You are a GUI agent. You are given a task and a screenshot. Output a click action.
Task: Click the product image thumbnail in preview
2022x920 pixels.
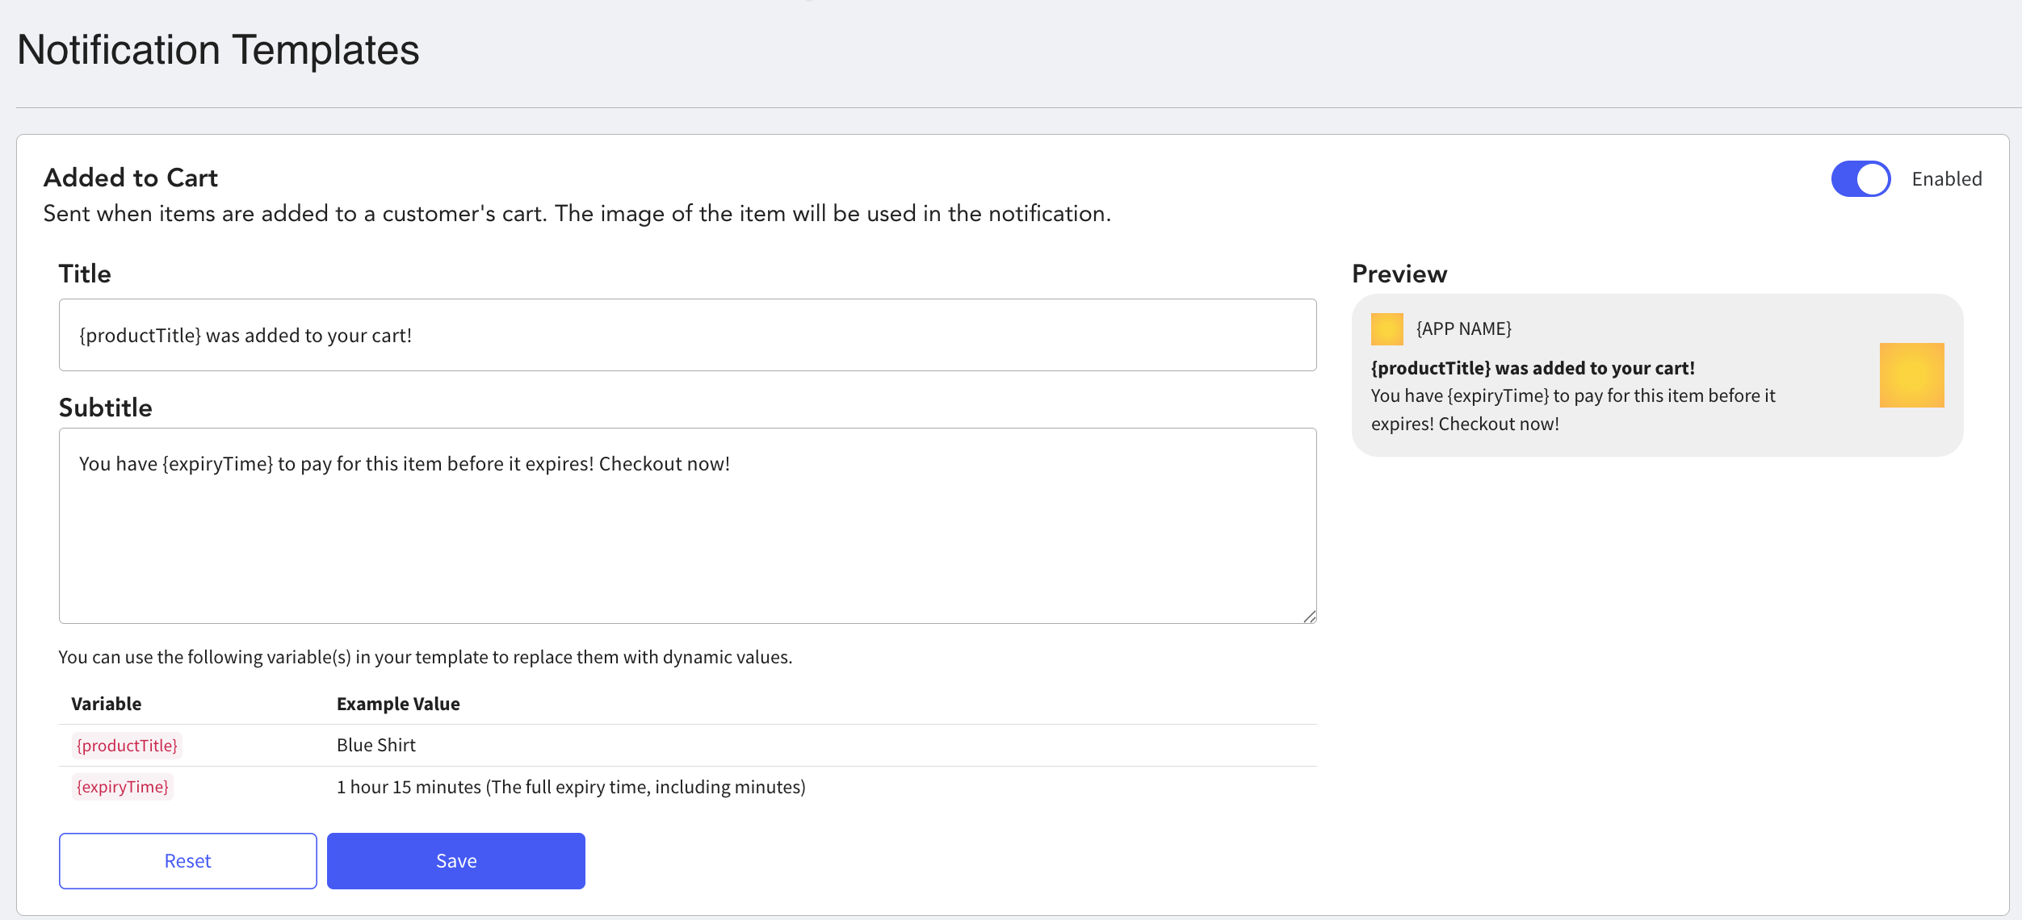pos(1911,375)
